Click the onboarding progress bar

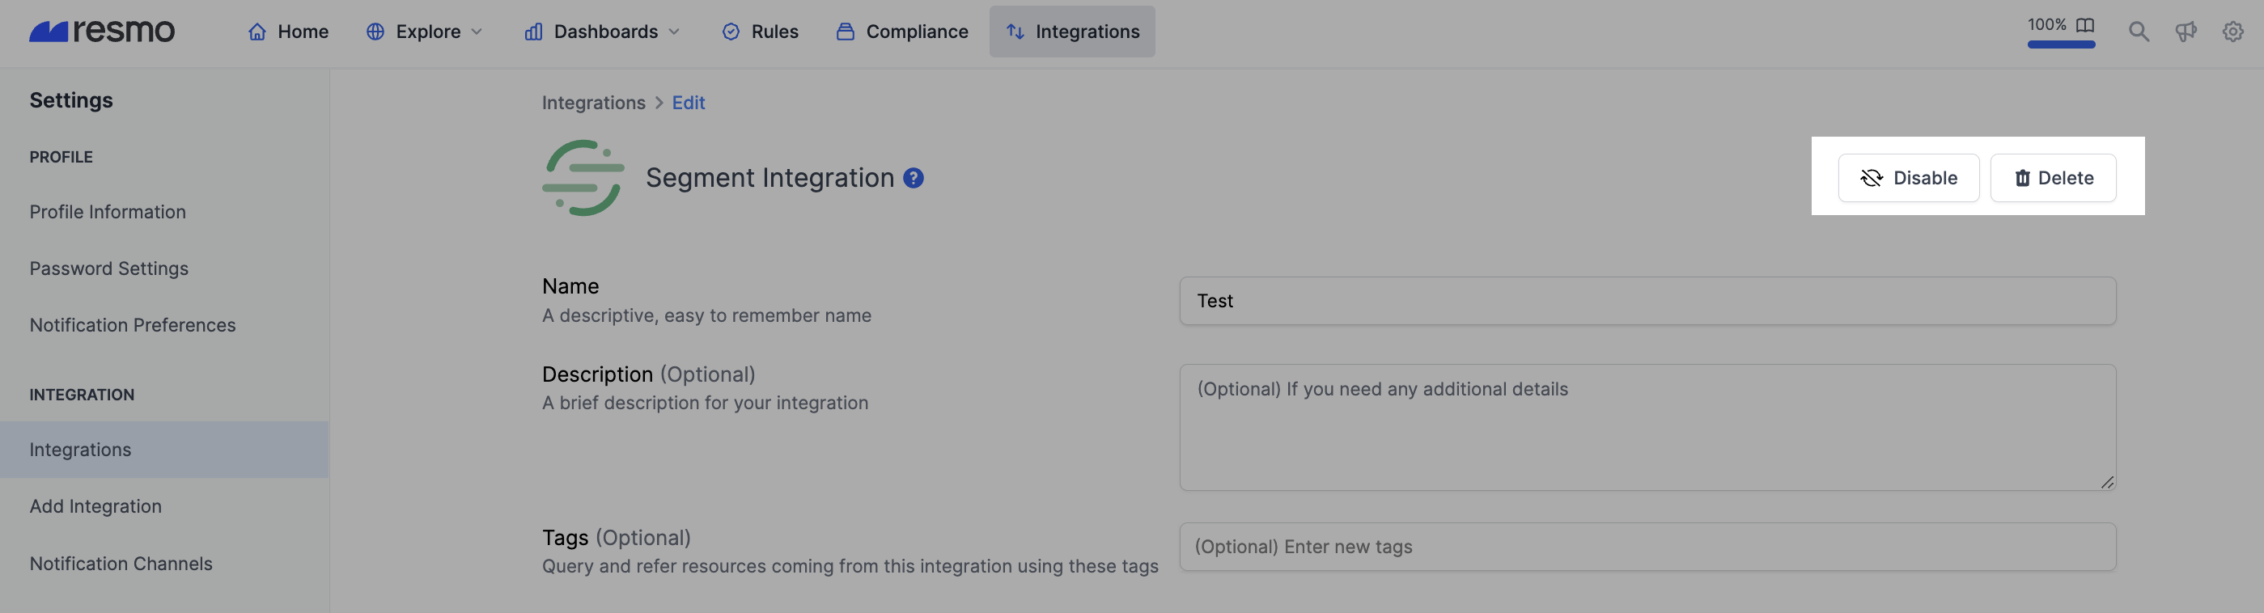pos(2061,44)
